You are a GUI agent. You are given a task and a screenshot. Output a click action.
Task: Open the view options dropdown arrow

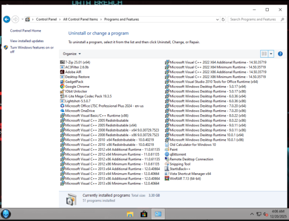coord(271,54)
